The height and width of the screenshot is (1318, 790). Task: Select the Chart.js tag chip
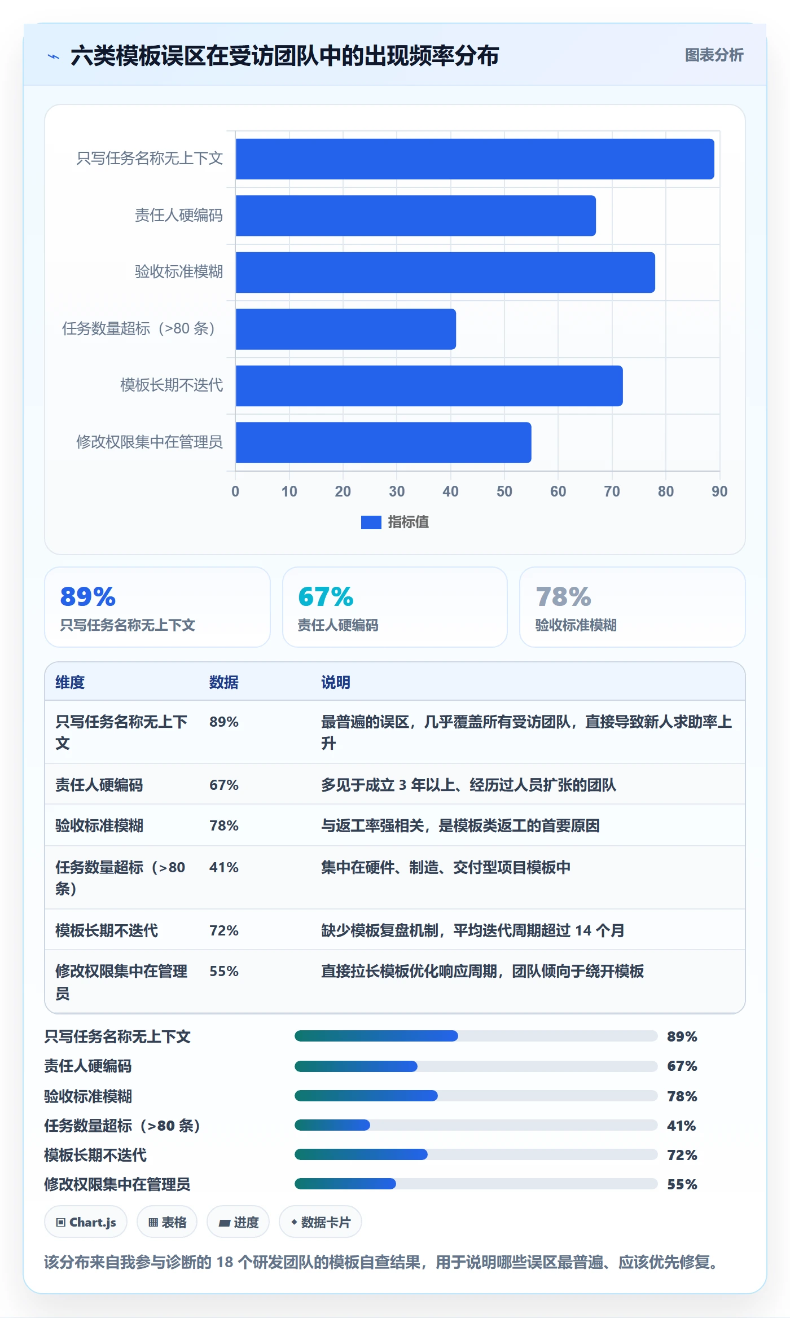click(x=86, y=1222)
